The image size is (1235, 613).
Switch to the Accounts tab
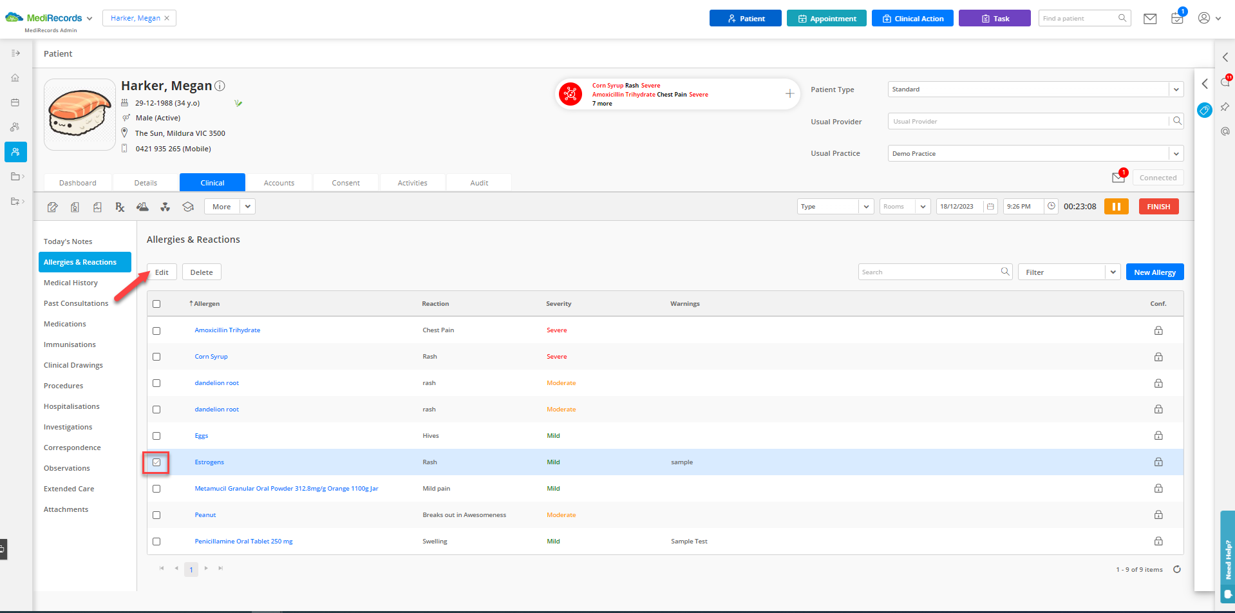click(279, 183)
